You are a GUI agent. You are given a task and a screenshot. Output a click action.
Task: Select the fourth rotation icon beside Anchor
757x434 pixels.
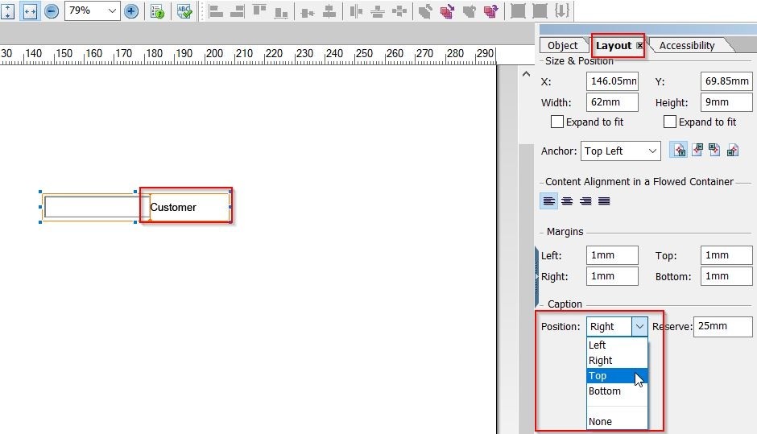coord(732,150)
